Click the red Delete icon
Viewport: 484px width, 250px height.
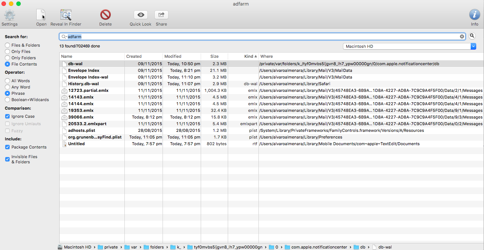pyautogui.click(x=106, y=15)
